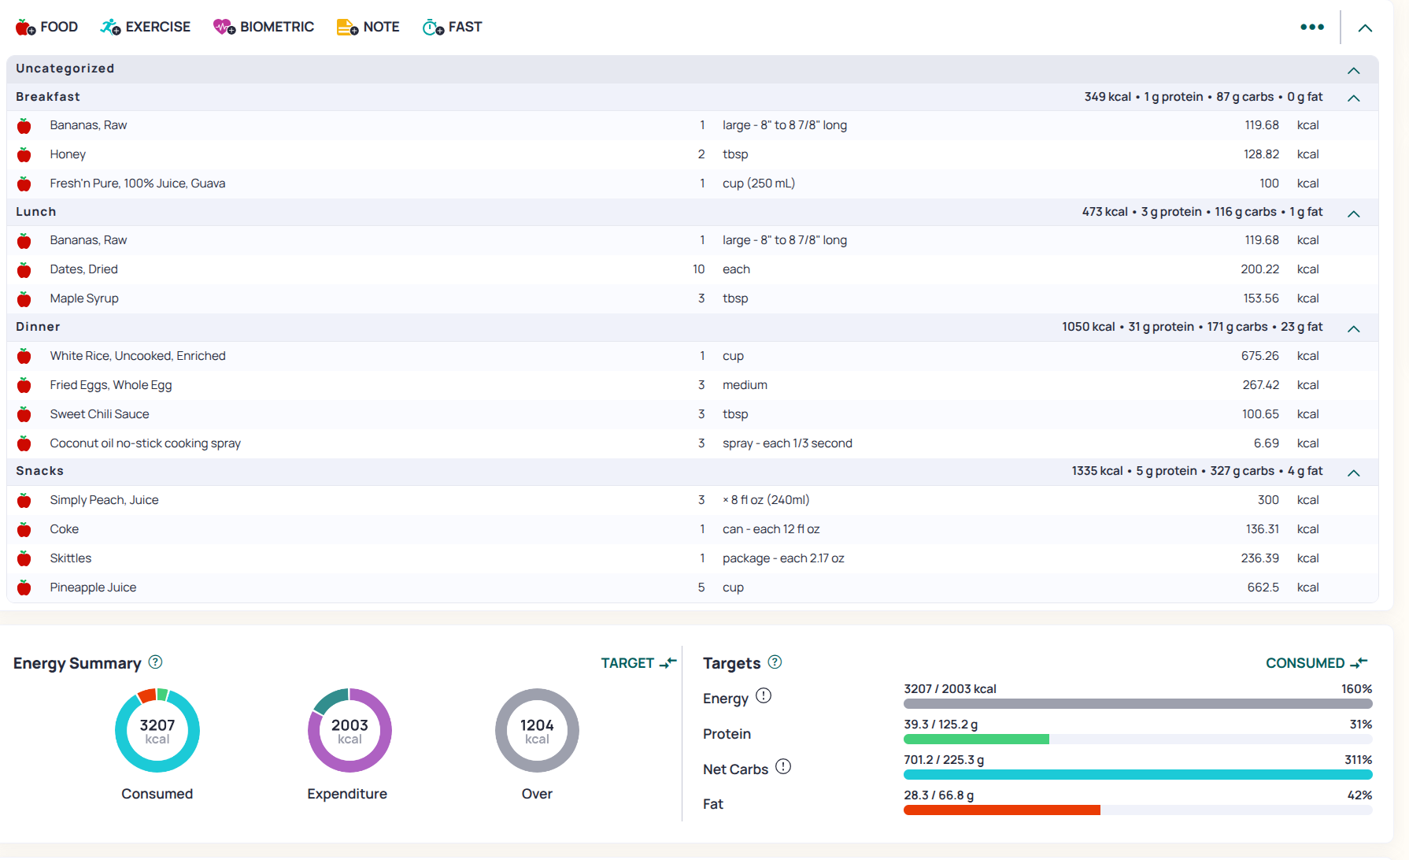Click the apple icon for Lunch Bananas, Raw
This screenshot has width=1409, height=860.
[x=24, y=241]
